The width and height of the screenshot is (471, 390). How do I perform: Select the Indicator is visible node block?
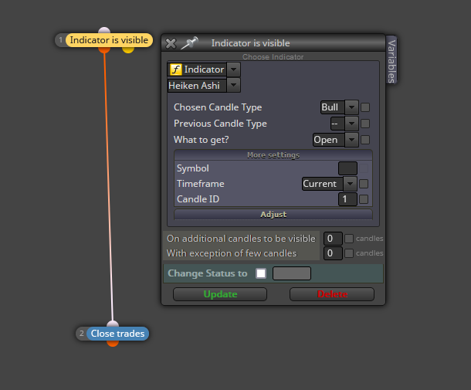pyautogui.click(x=109, y=40)
